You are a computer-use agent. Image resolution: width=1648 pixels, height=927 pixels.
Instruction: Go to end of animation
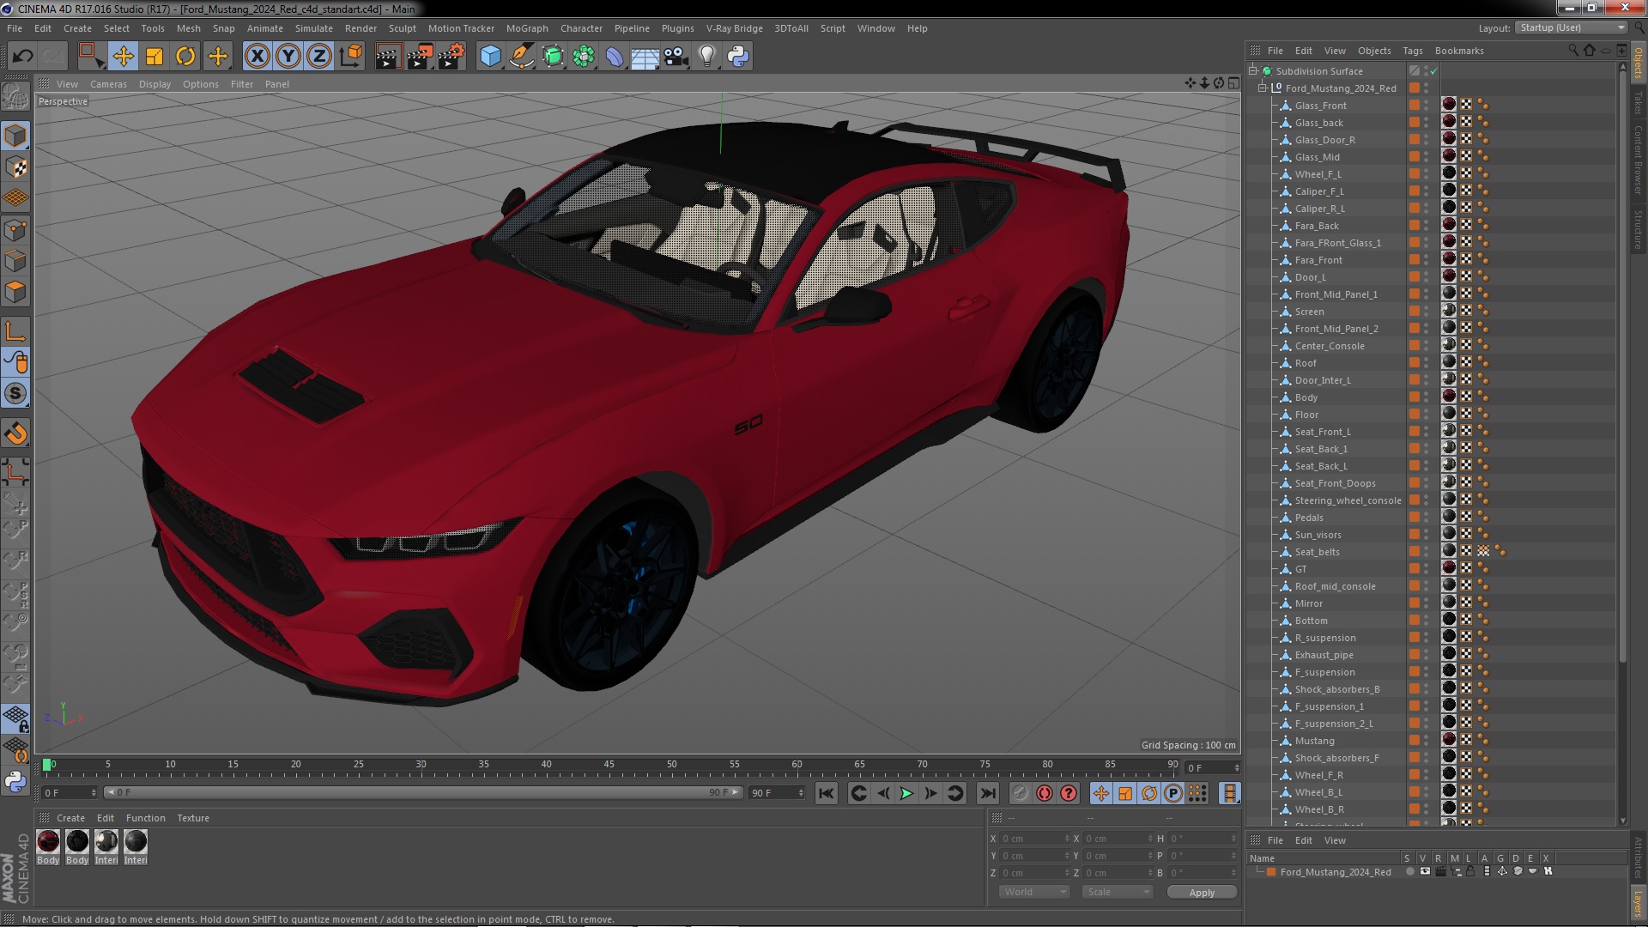click(x=988, y=793)
